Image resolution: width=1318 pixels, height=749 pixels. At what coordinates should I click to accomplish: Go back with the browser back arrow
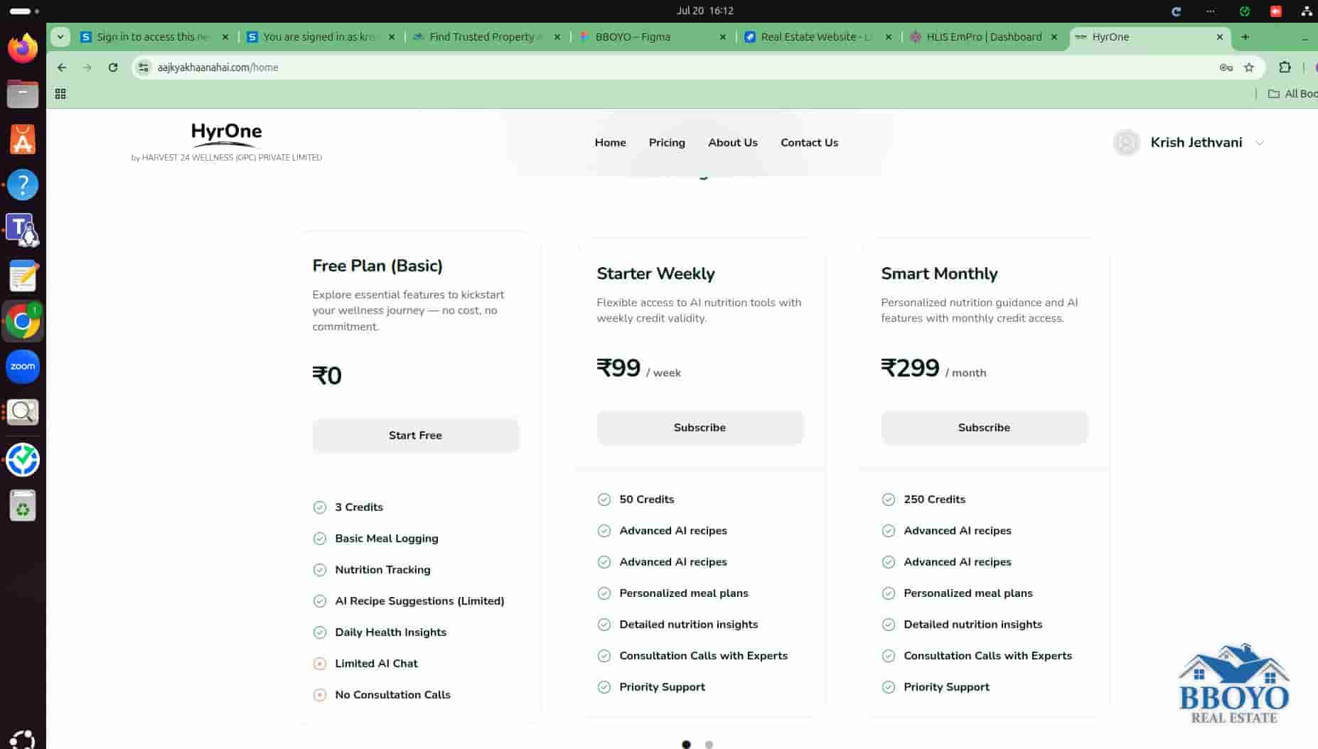tap(62, 68)
